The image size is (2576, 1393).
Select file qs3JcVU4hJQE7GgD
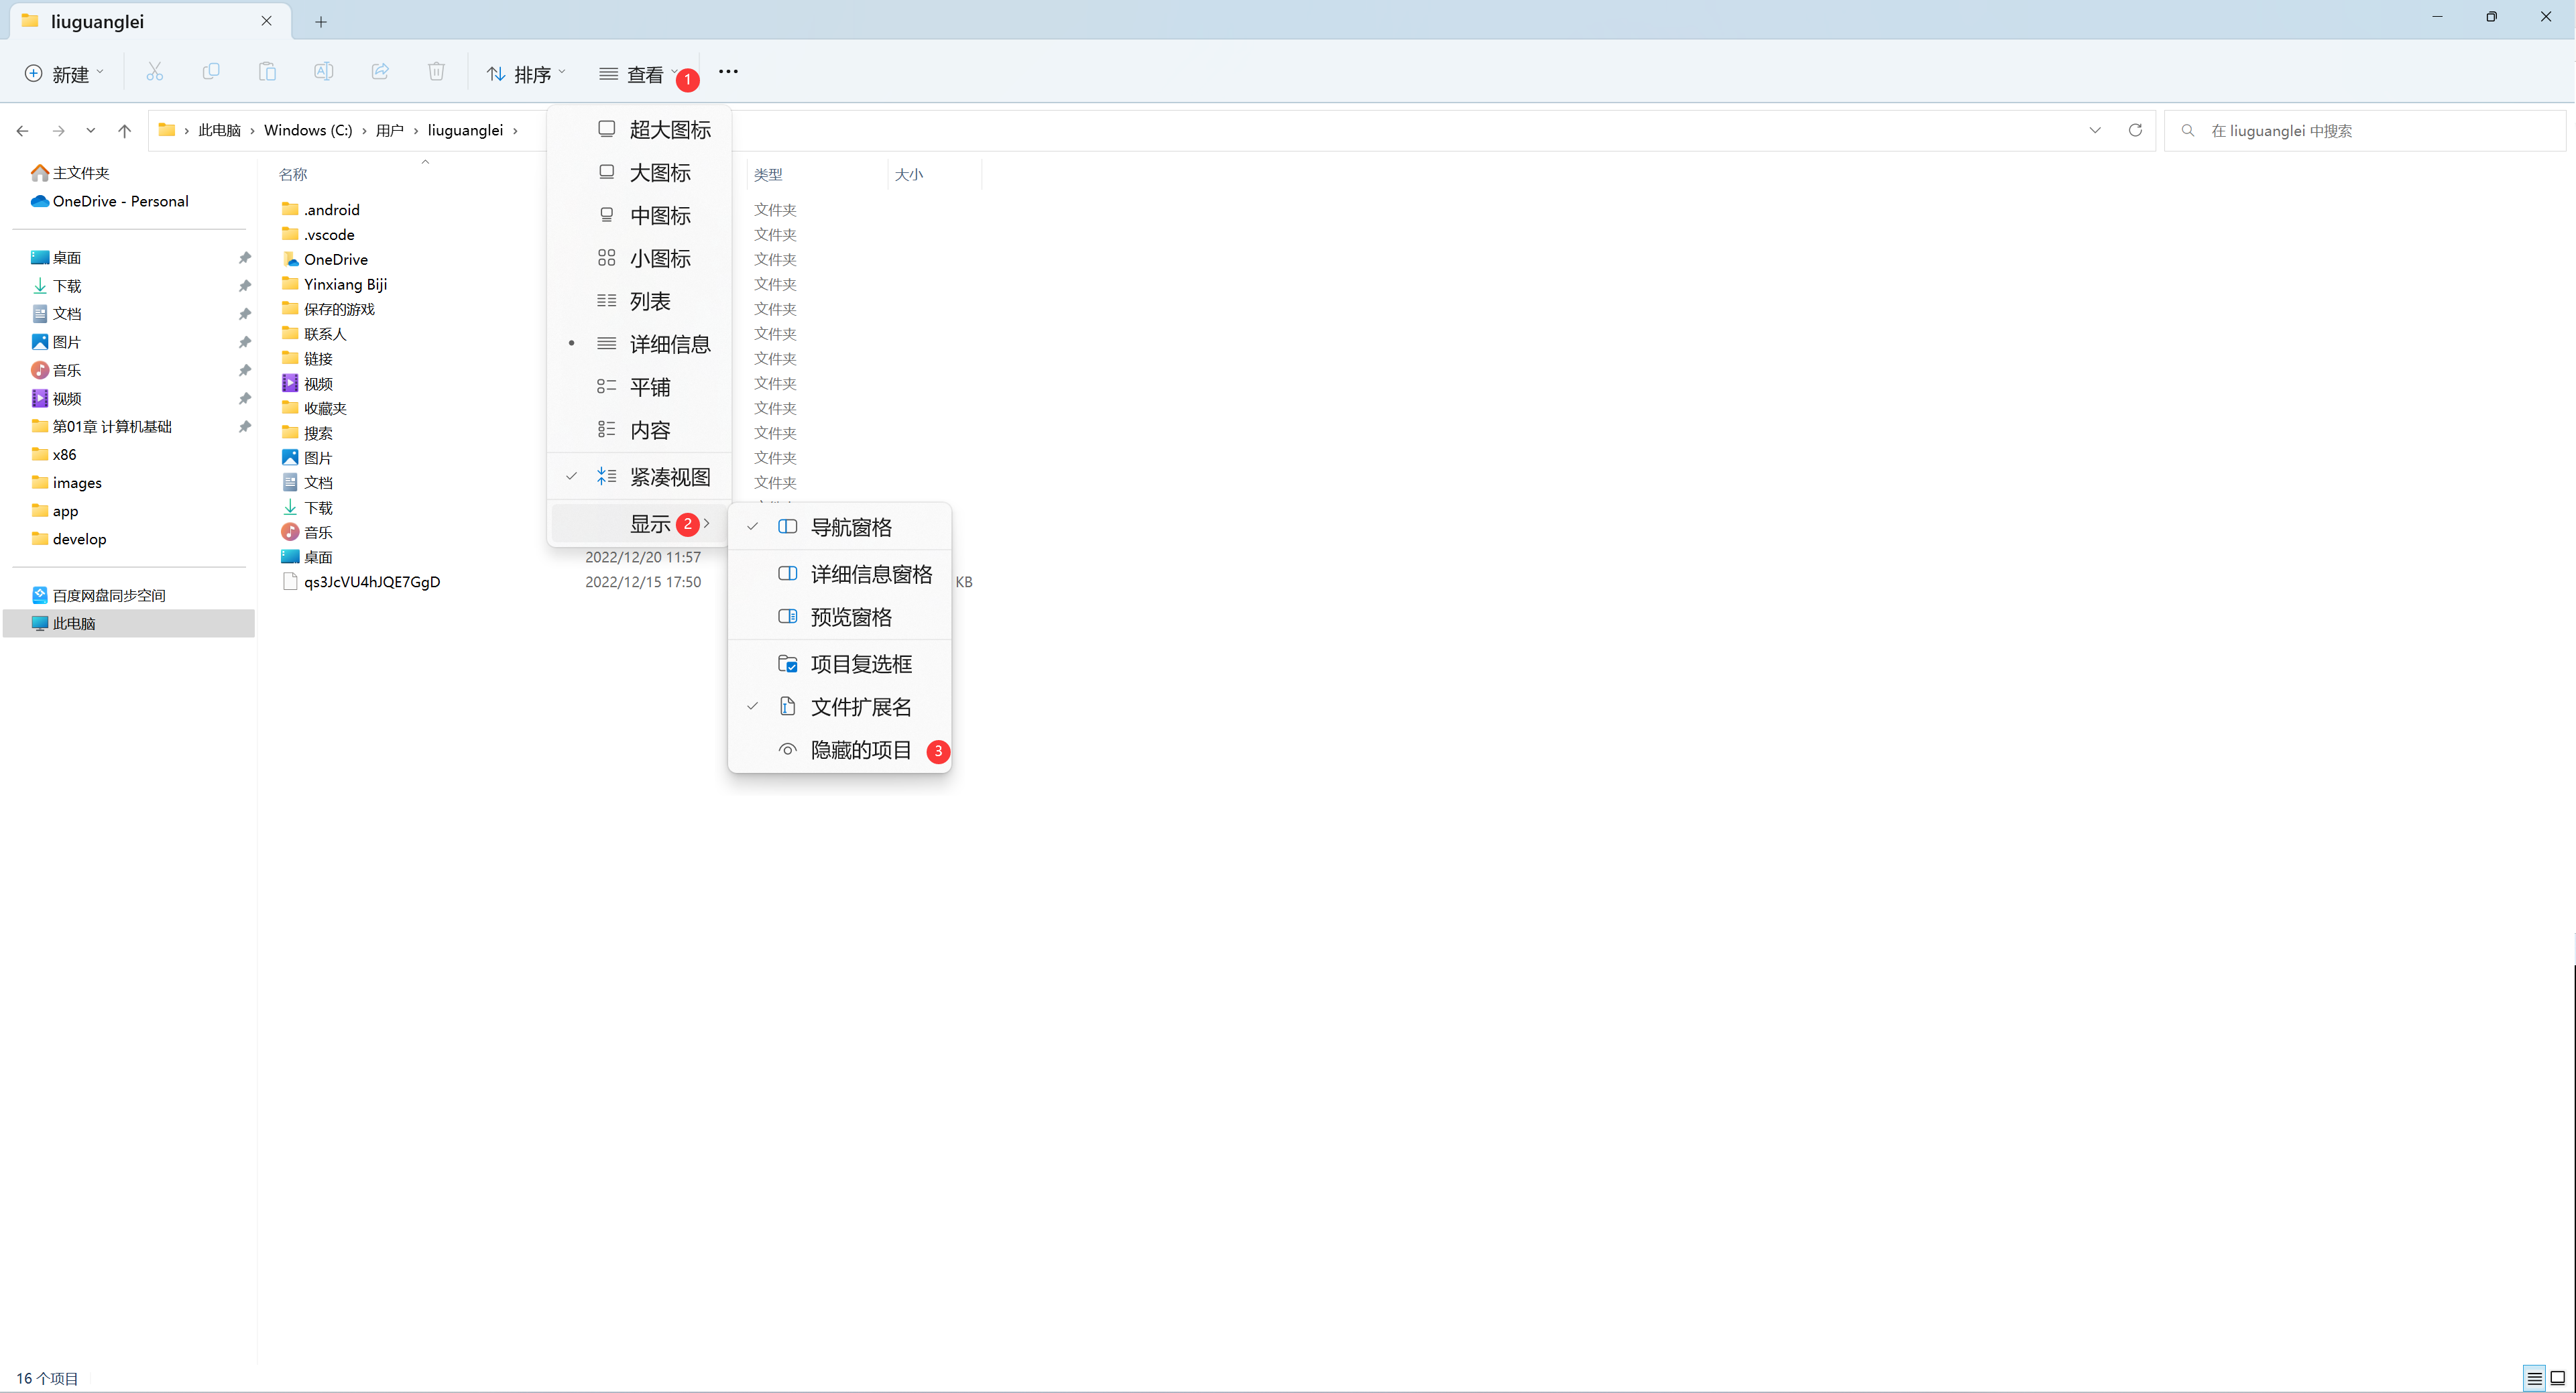coord(361,582)
